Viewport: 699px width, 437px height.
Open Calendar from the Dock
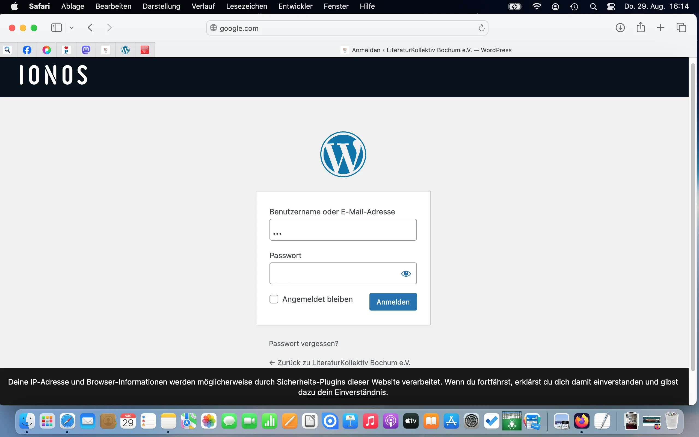tap(128, 421)
